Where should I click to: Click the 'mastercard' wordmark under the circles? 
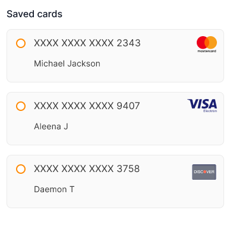(207, 51)
